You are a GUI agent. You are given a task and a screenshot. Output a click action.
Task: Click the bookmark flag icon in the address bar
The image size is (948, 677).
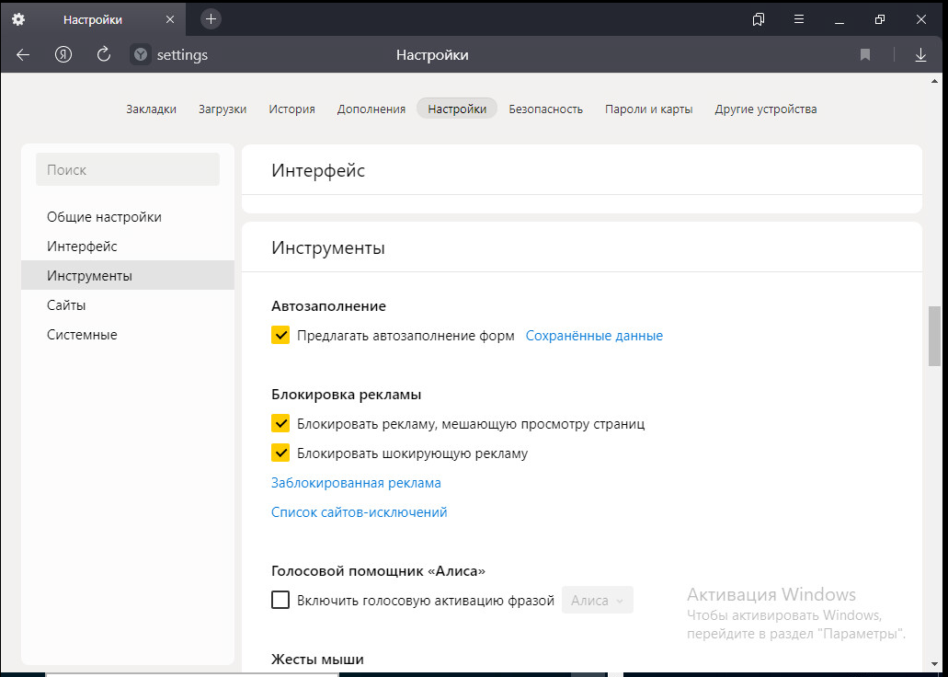pos(865,55)
